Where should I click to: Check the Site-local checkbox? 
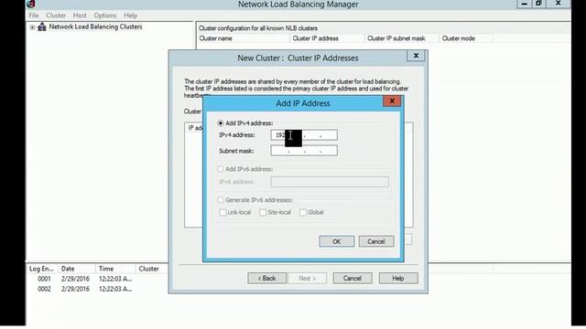coord(263,212)
